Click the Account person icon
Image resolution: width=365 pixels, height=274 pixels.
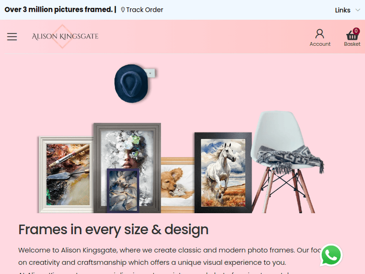(320, 34)
